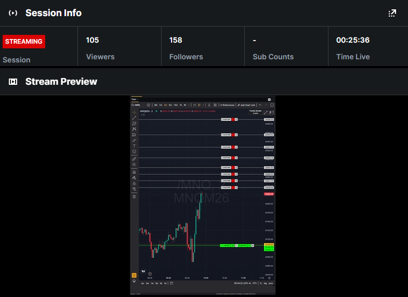This screenshot has height=297, width=408.
Task: Click the red STREAMING status badge
Action: [x=24, y=42]
